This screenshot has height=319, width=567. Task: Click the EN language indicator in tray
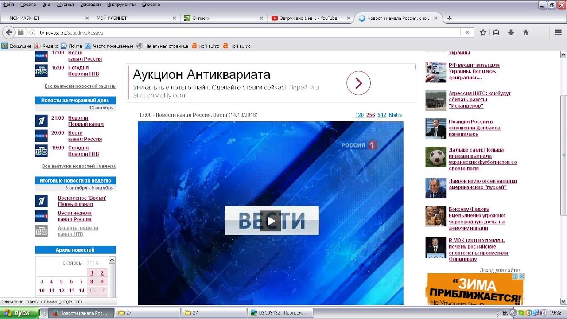point(505,313)
